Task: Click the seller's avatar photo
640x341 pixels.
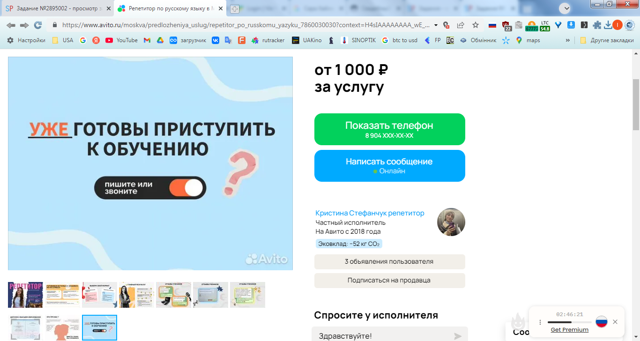Action: tap(451, 222)
